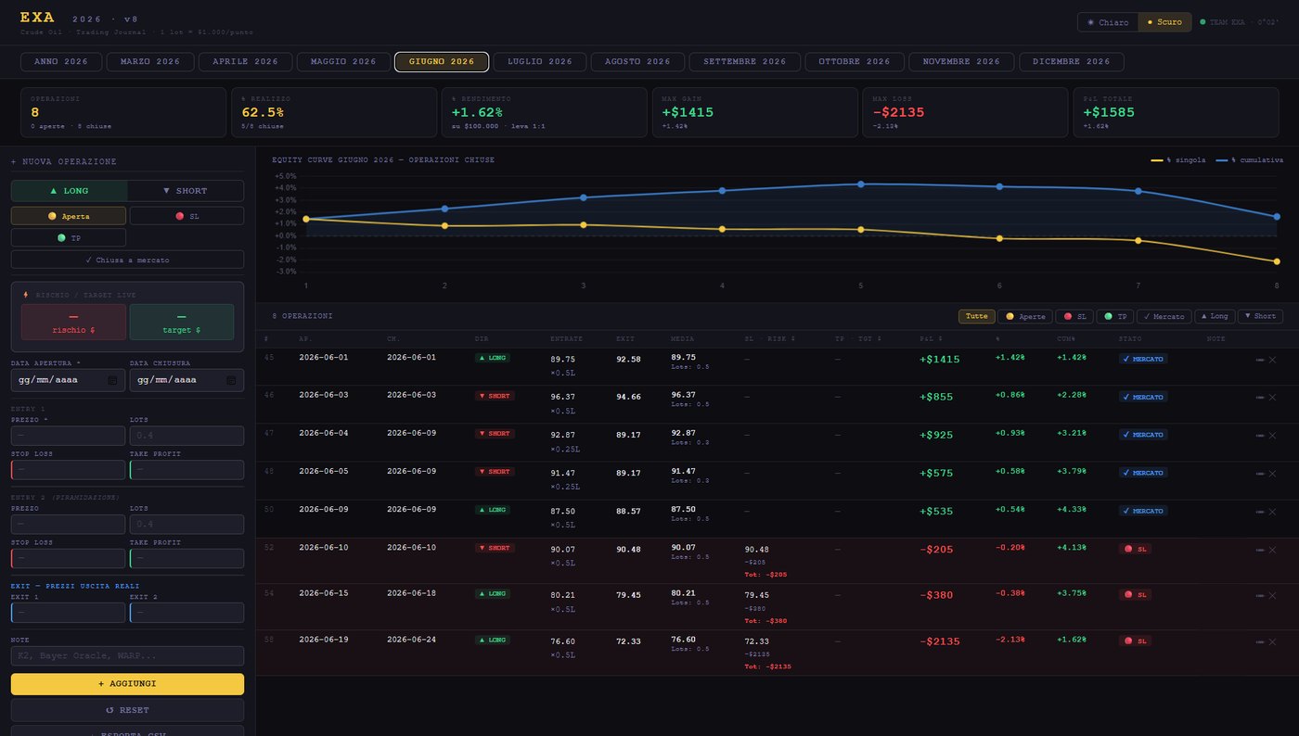The width and height of the screenshot is (1299, 736).
Task: Delete trade row 45 with the X icon
Action: point(1272,359)
